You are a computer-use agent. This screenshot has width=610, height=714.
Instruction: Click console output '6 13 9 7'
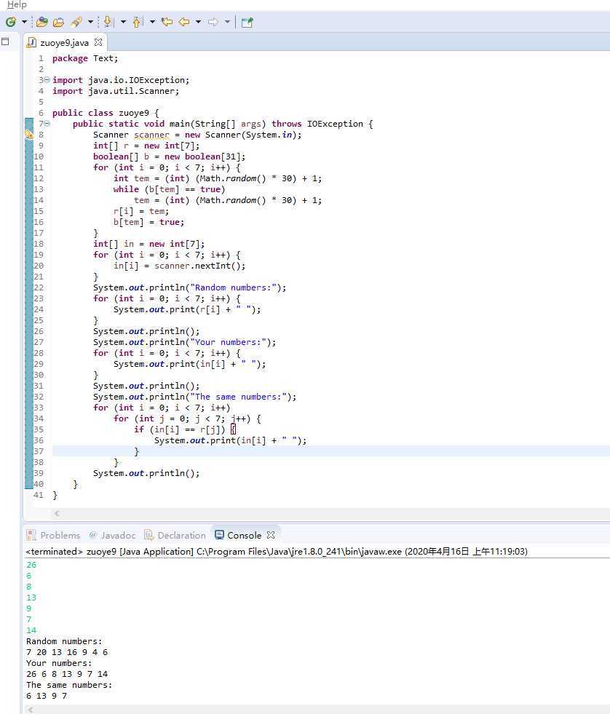pyautogui.click(x=47, y=696)
